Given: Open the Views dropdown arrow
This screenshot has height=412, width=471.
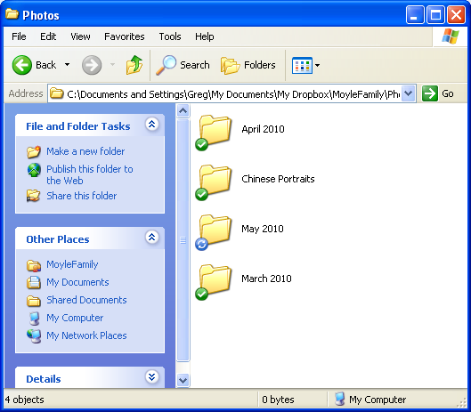Looking at the screenshot, I should pos(317,65).
